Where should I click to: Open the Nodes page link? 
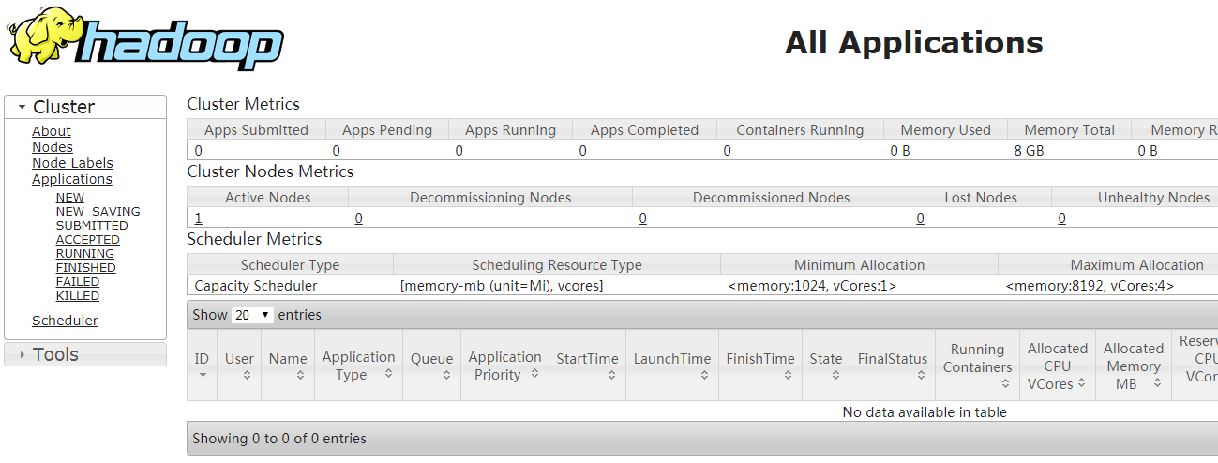coord(53,147)
